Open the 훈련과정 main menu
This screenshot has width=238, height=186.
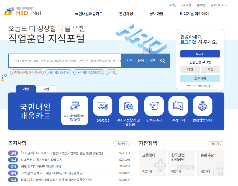[126, 14]
